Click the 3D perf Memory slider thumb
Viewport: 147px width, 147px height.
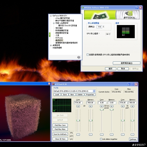click(x=132, y=120)
